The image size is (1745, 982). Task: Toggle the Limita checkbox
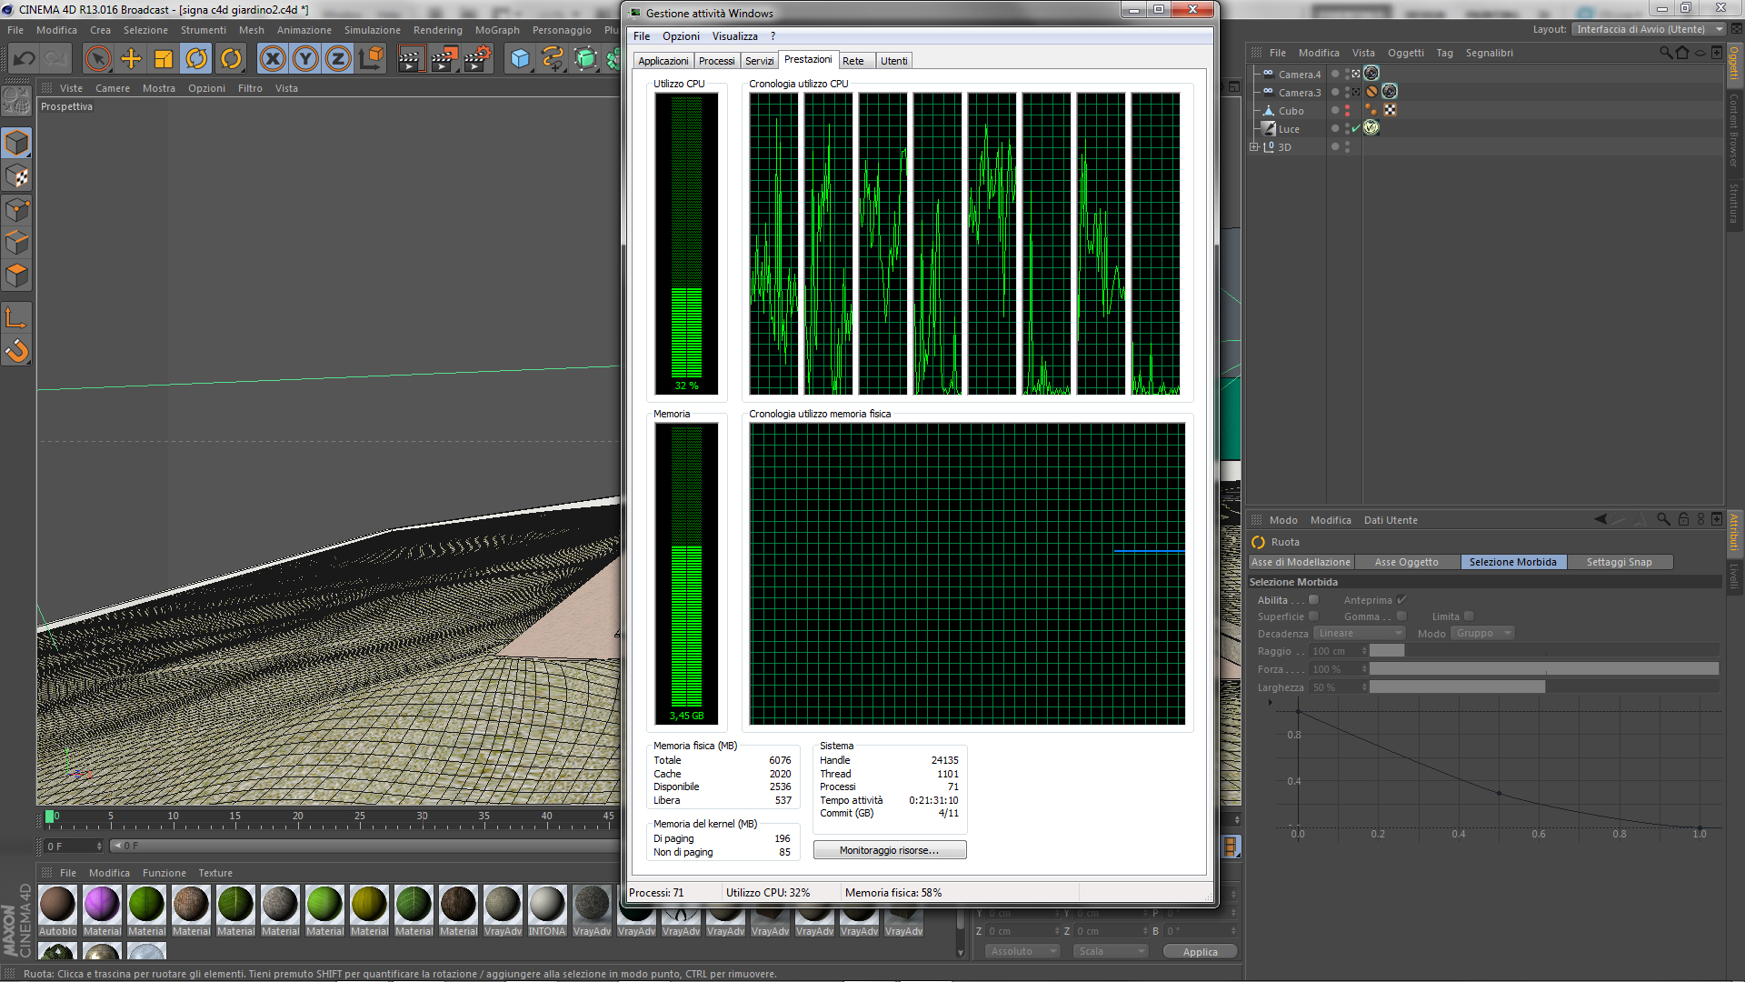[x=1469, y=616]
